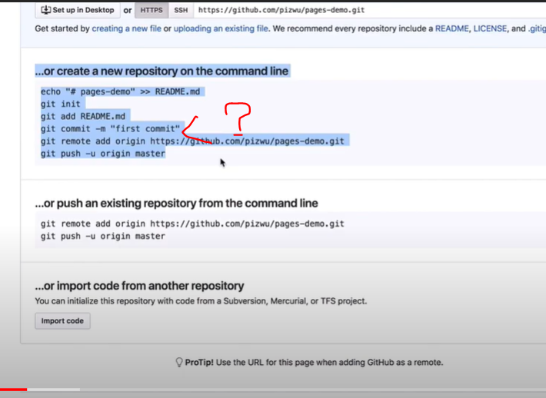The height and width of the screenshot is (398, 546).
Task: Open the creating a new file link
Action: (126, 28)
